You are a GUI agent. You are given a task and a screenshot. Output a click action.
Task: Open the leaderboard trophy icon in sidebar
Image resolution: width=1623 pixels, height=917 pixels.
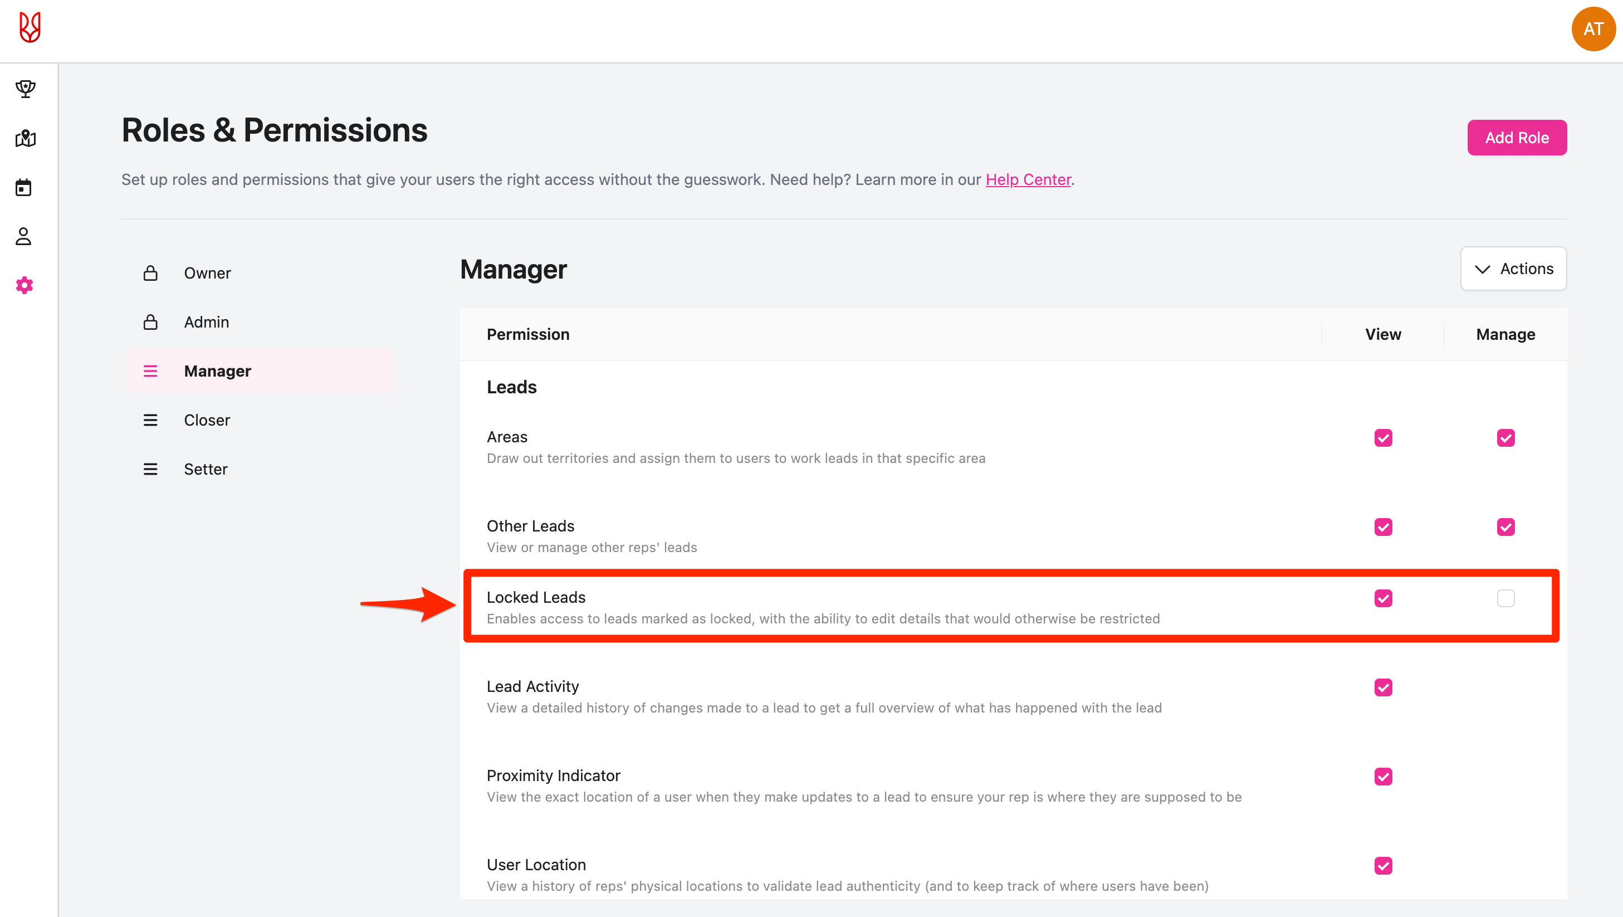(25, 89)
